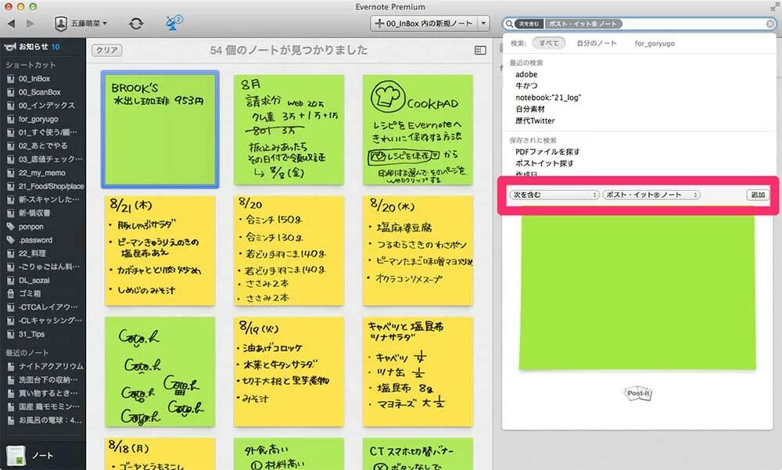Select the .password tag shortcut

35,240
